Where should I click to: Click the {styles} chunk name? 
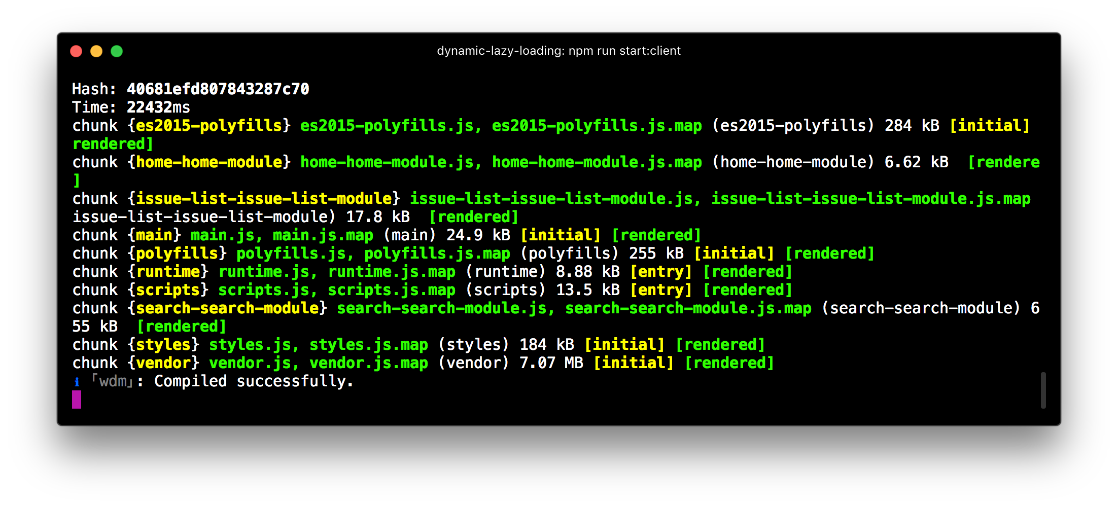[163, 345]
